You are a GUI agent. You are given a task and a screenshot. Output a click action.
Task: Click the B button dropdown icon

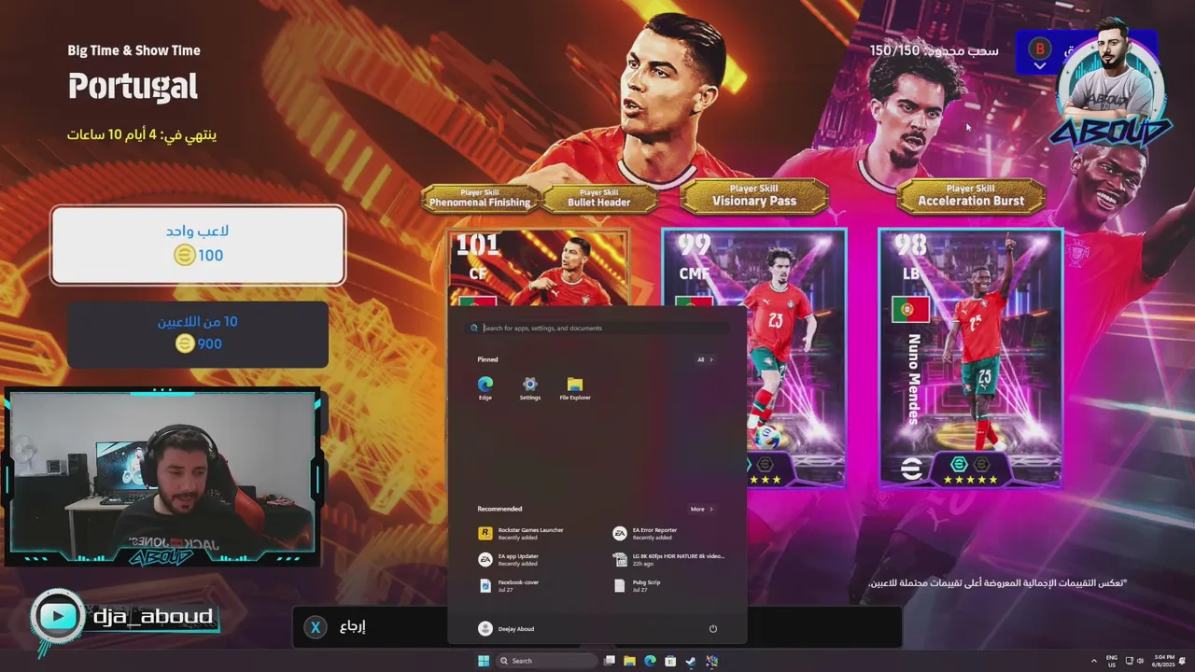tap(1039, 52)
